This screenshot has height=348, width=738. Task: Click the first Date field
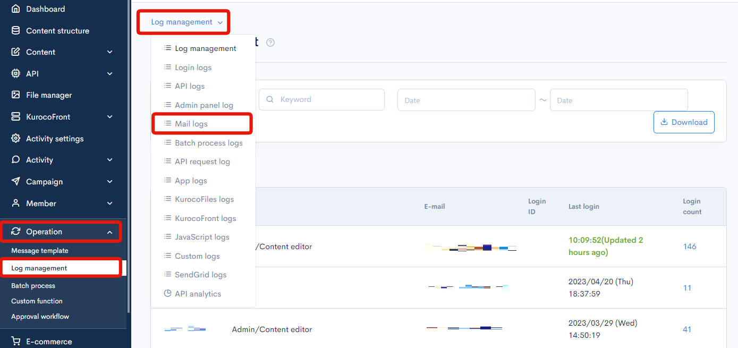(x=466, y=99)
